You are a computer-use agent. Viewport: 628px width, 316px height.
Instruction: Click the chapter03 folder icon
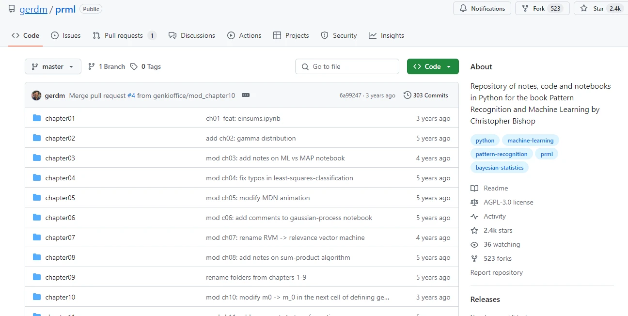[x=37, y=158]
